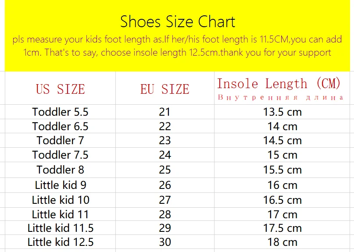Click the 13.5 cm insole cell
Image resolution: width=354 pixels, height=252 pixels.
[x=282, y=112]
